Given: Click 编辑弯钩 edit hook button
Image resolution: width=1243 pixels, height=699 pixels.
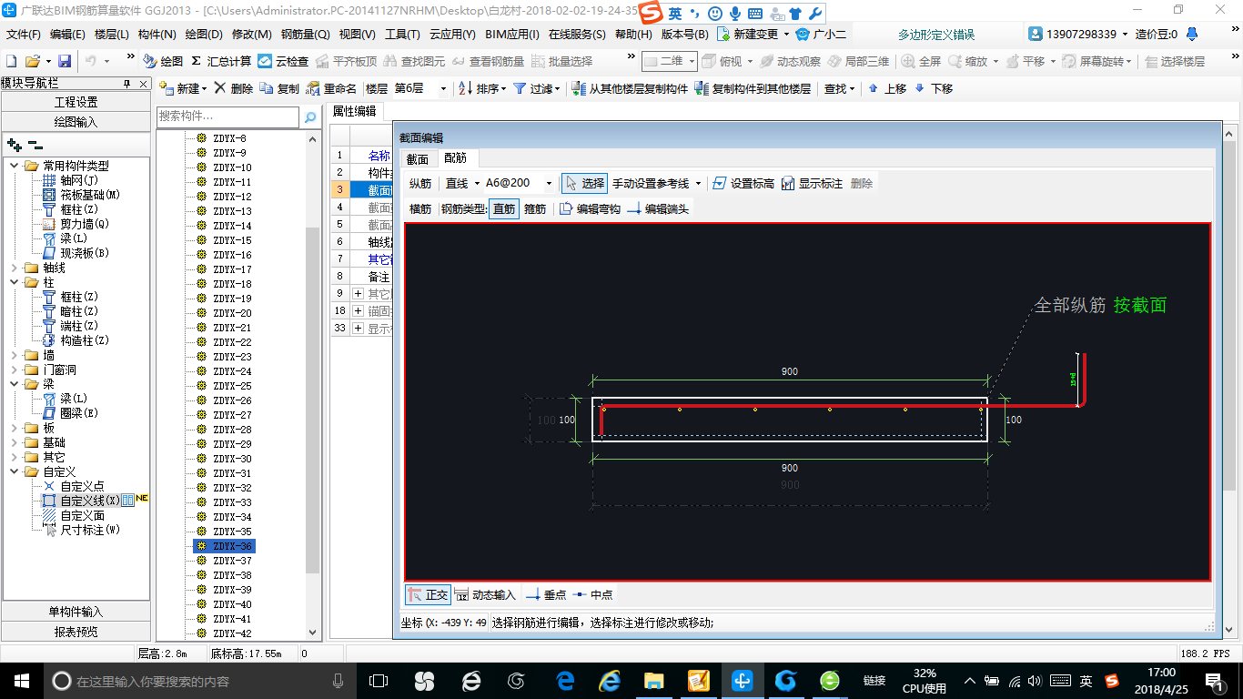Looking at the screenshot, I should pos(590,208).
